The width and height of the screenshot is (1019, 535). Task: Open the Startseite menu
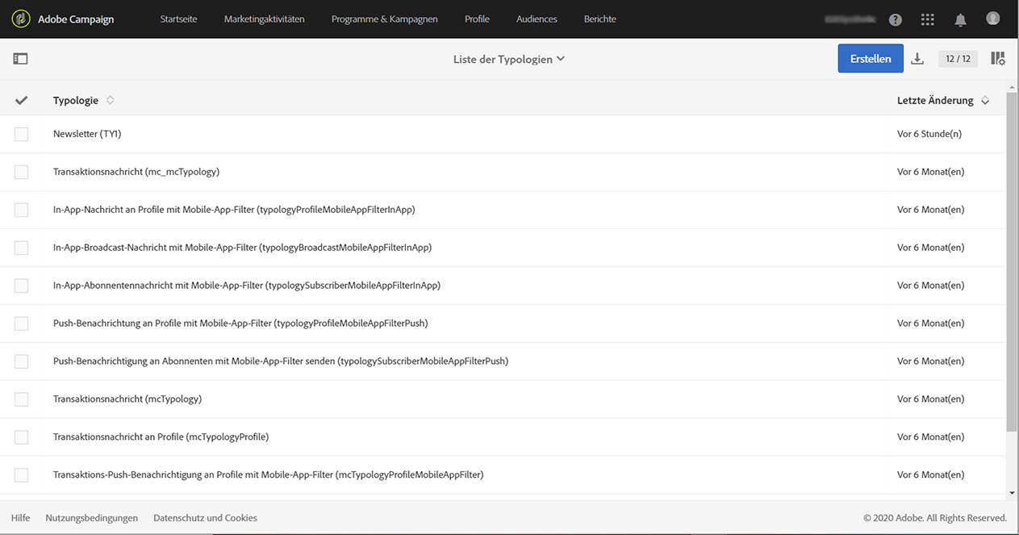[178, 19]
